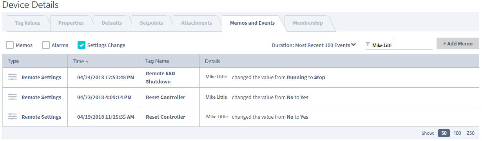Open the Setpoints tab
The width and height of the screenshot is (482, 141).
coord(151,23)
